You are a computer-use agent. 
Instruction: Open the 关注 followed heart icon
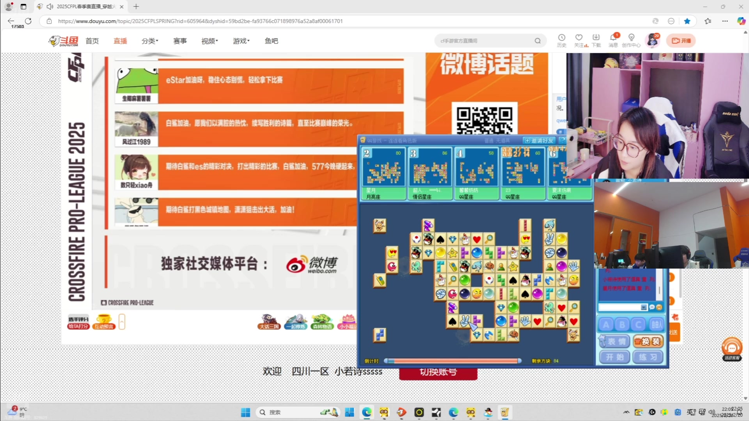coord(579,40)
